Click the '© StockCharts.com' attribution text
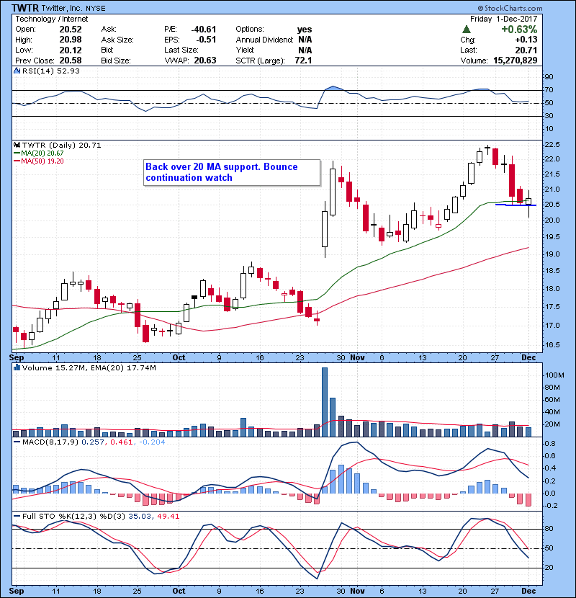This screenshot has height=598, width=576. coord(510,8)
